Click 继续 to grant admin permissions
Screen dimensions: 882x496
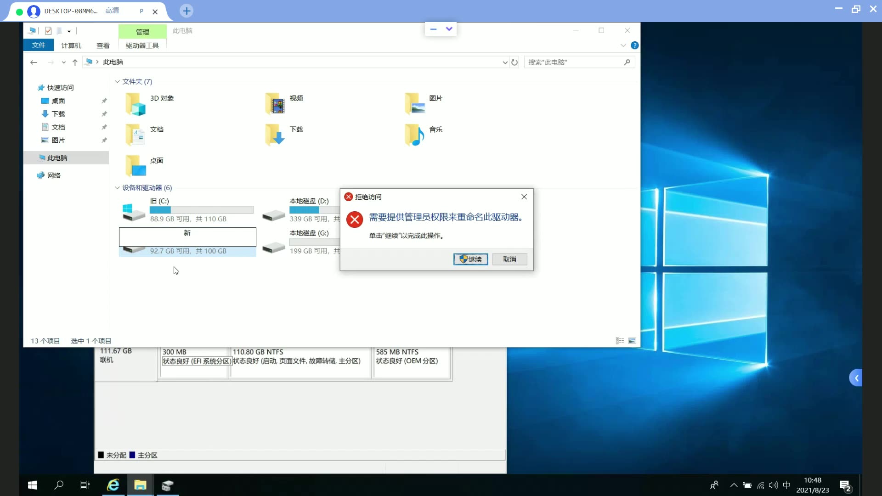[x=471, y=259]
